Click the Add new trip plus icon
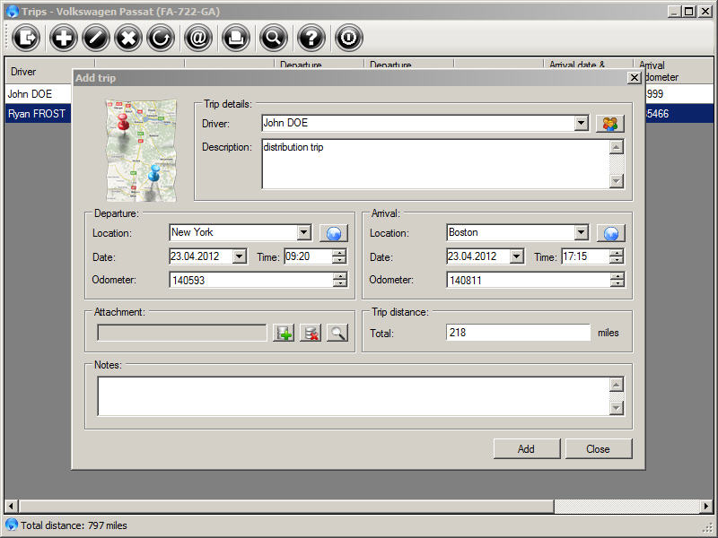The width and height of the screenshot is (718, 538). pyautogui.click(x=63, y=37)
